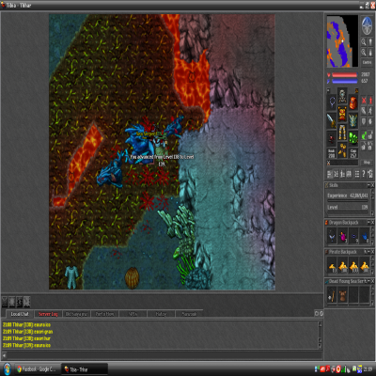376x376 pixels.
Task: Collapse the Skills panel
Action: point(368,185)
